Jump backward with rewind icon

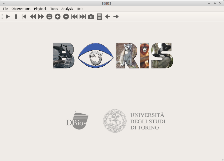[x=33, y=17]
